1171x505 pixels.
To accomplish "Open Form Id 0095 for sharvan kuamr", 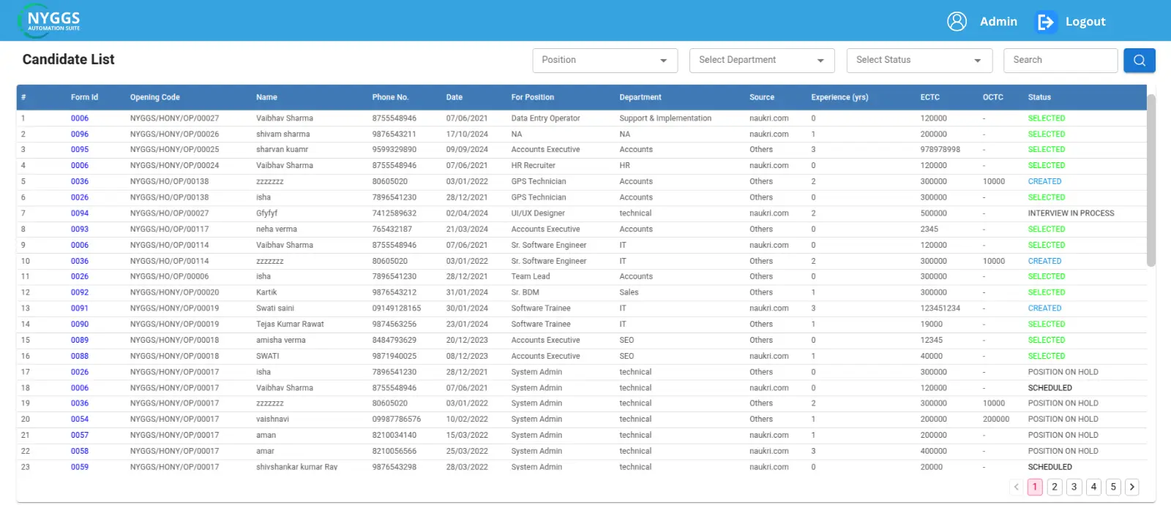I will 80,150.
